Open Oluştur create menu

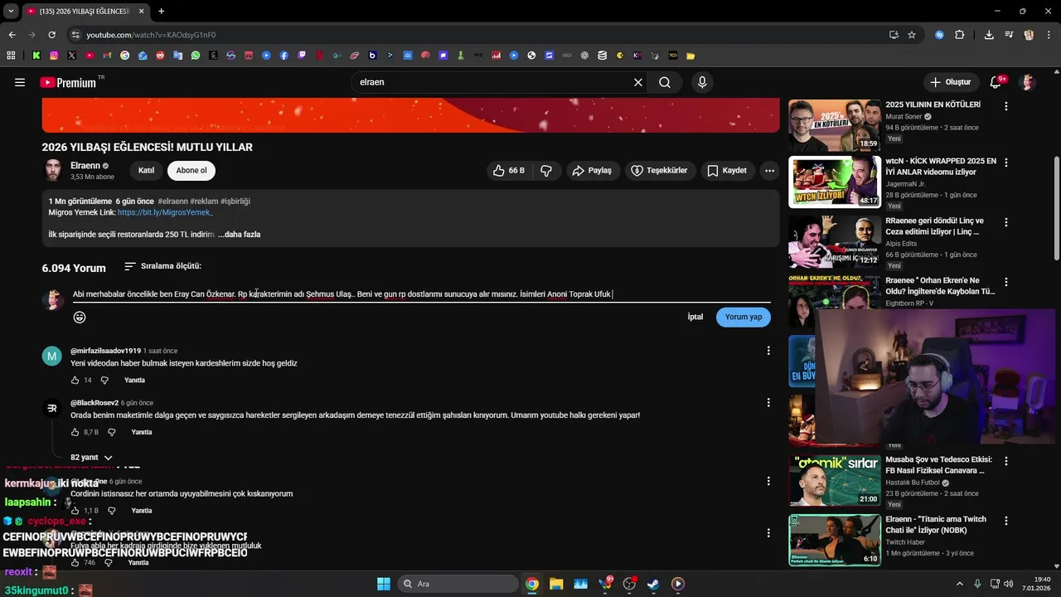coord(950,82)
